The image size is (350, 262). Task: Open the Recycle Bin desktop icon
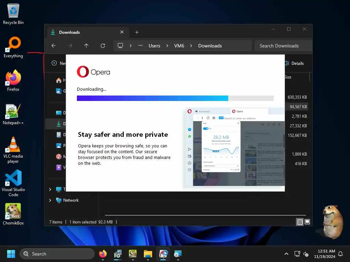click(x=13, y=14)
